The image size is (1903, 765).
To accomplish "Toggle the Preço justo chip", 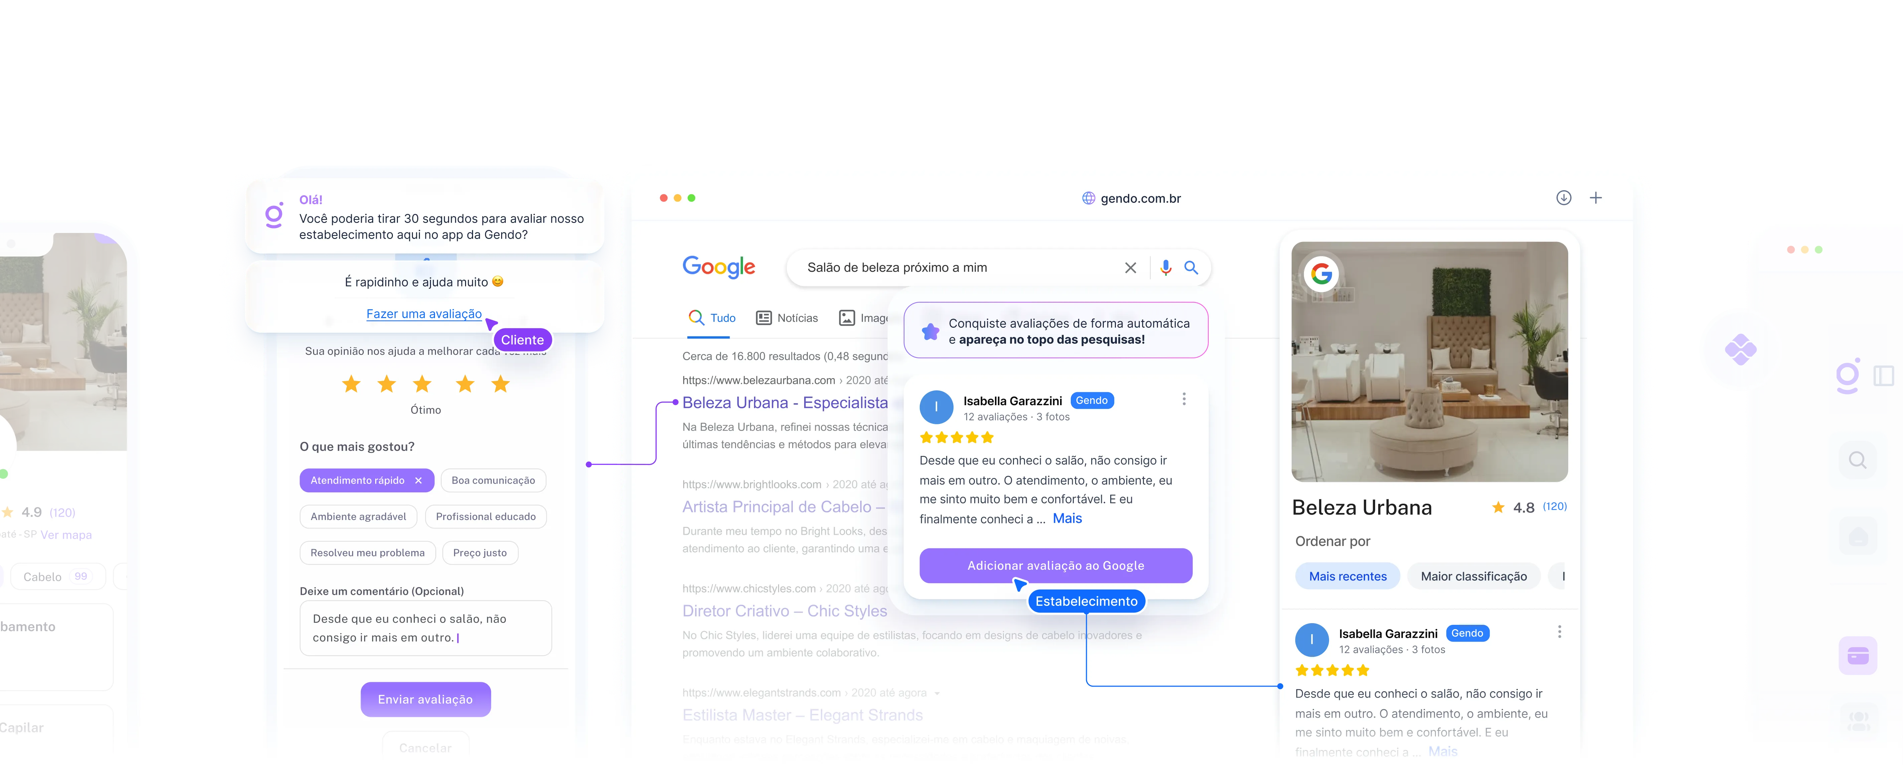I will click(480, 552).
